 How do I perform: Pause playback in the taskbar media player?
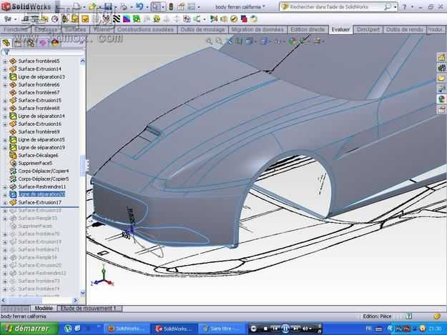pyautogui.click(x=285, y=329)
